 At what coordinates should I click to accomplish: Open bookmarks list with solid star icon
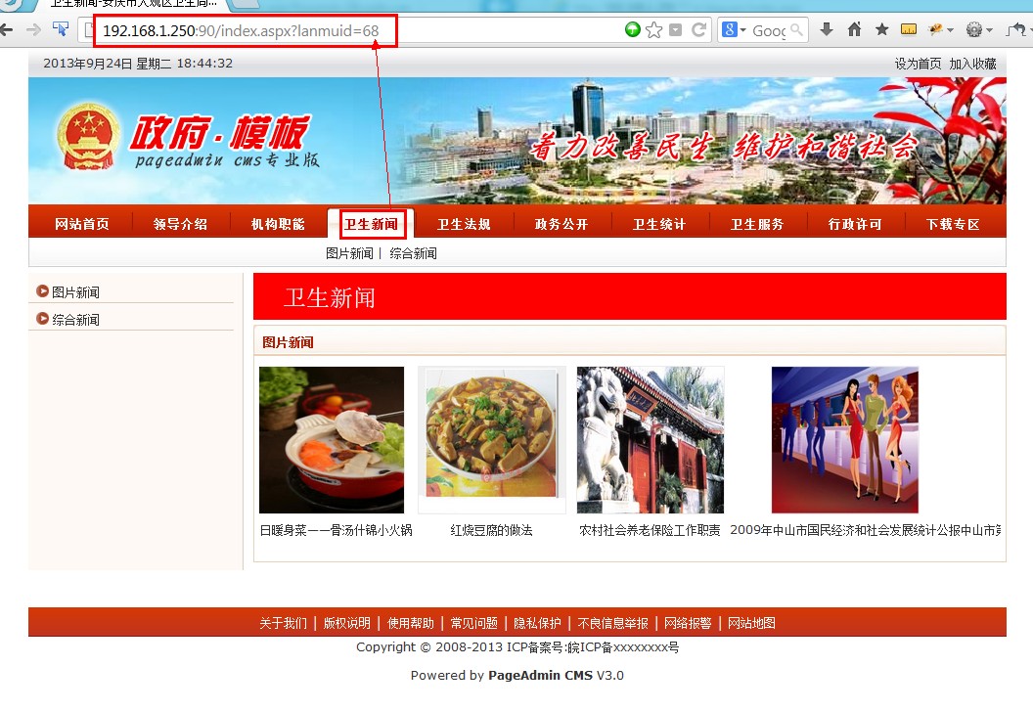pos(881,30)
